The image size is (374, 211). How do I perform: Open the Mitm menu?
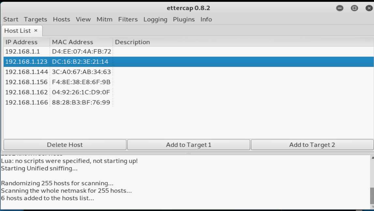click(x=104, y=19)
